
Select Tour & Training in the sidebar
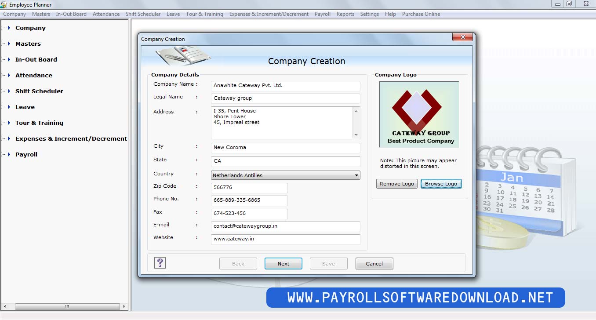pos(39,123)
